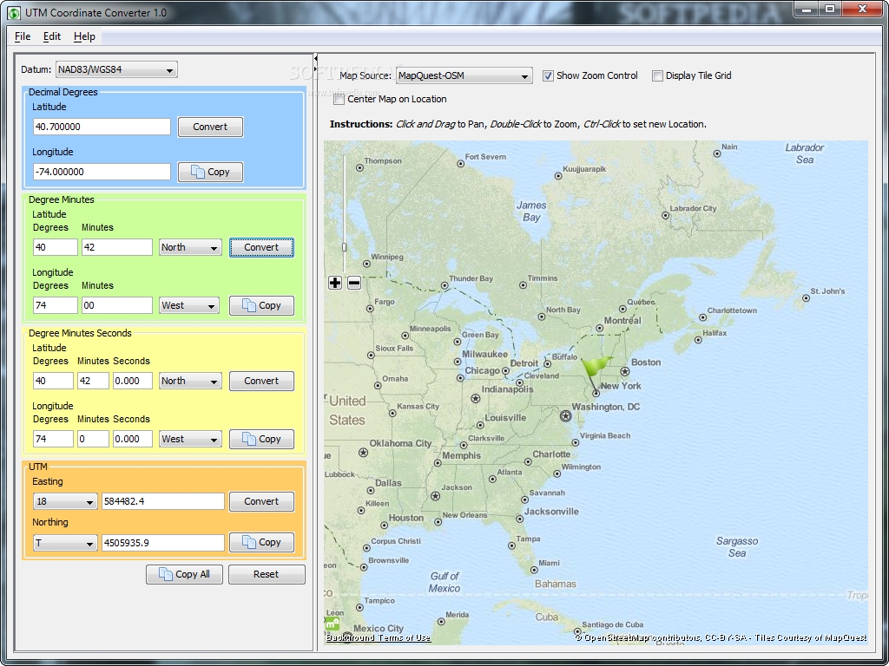This screenshot has height=666, width=889.
Task: Open the Map Source MapQuest-OSM dropdown
Action: coord(464,75)
